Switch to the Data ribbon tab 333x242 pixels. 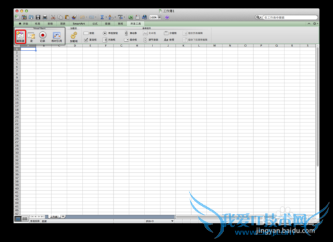point(108,23)
